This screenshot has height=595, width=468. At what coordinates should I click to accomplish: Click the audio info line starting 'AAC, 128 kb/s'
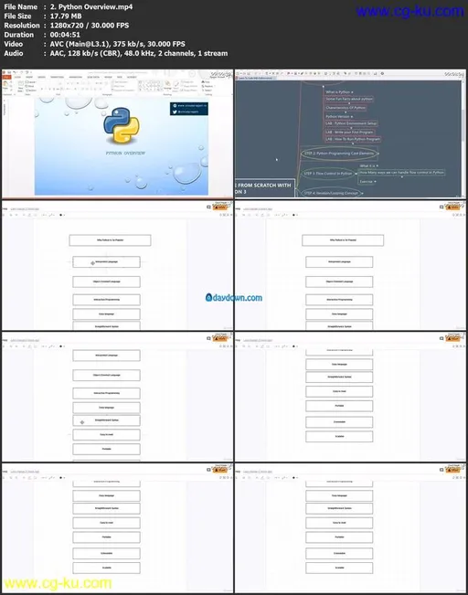pyautogui.click(x=139, y=53)
